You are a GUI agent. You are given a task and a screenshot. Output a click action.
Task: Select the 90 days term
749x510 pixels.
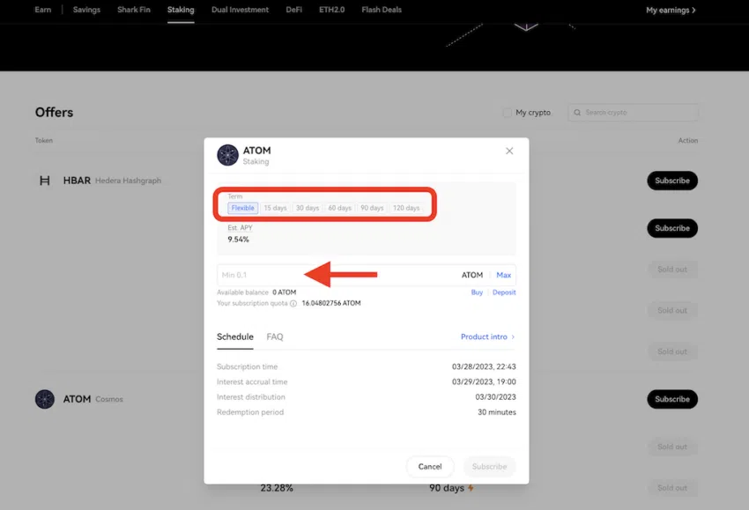(372, 208)
